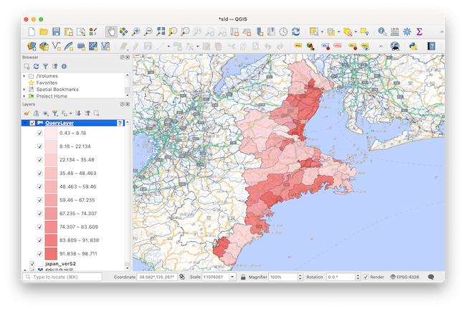Open the Processing Toolbox gear icon
Viewport: 466px width, 310px height.
(x=407, y=32)
